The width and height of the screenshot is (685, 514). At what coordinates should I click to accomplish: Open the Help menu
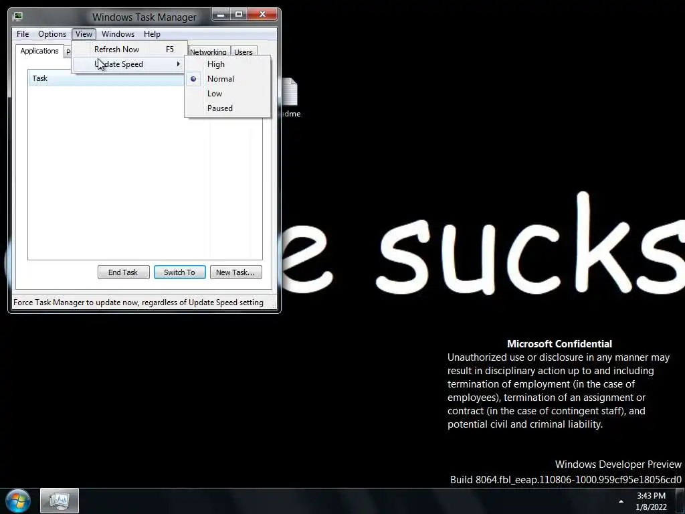point(152,34)
